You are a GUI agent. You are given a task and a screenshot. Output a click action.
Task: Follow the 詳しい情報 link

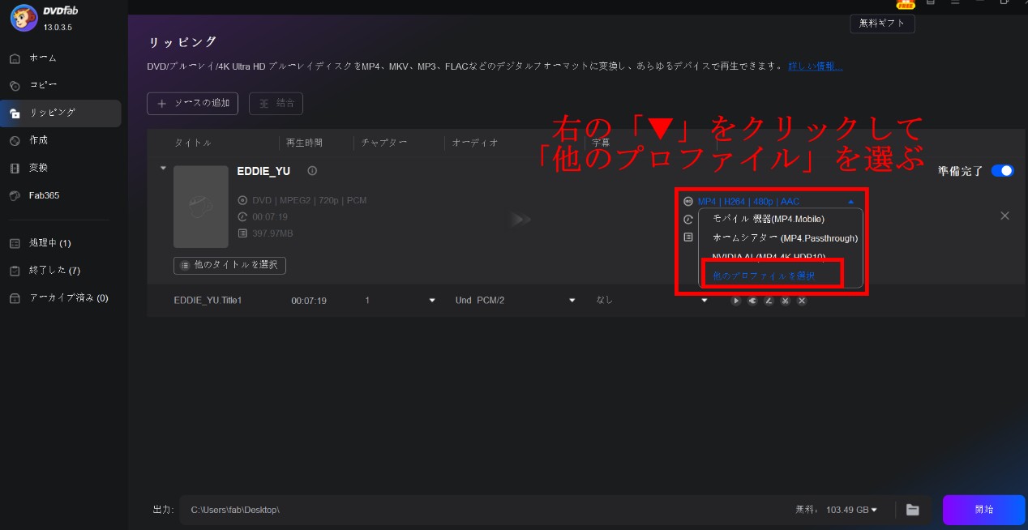[x=816, y=66]
